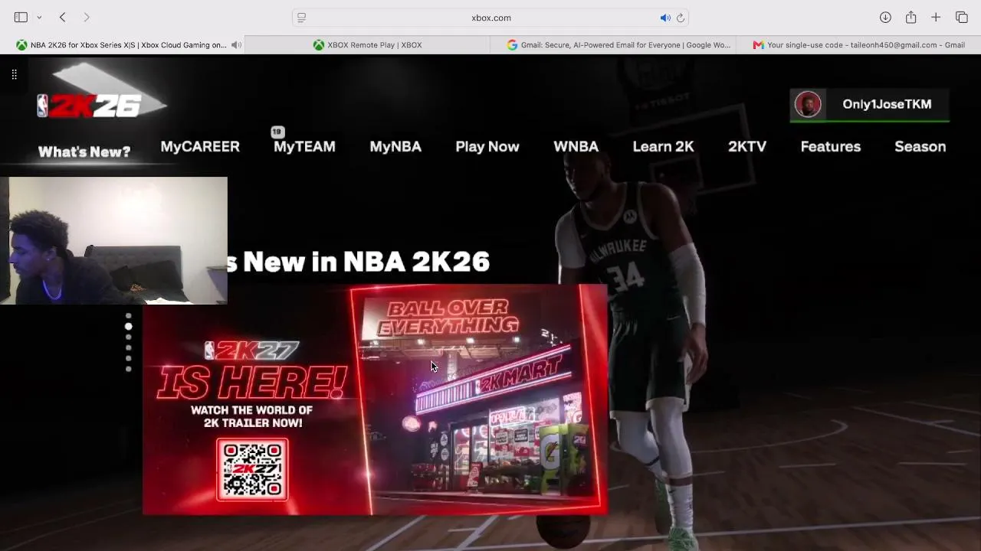Open the Only1JoseTKM profile

coord(870,105)
